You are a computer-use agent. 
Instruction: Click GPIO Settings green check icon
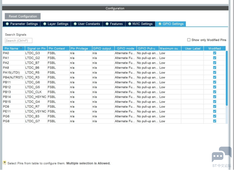pyautogui.click(x=160, y=24)
